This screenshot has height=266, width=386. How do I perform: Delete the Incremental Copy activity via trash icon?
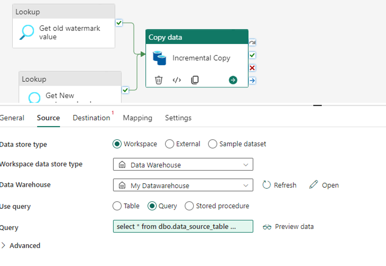pyautogui.click(x=158, y=80)
